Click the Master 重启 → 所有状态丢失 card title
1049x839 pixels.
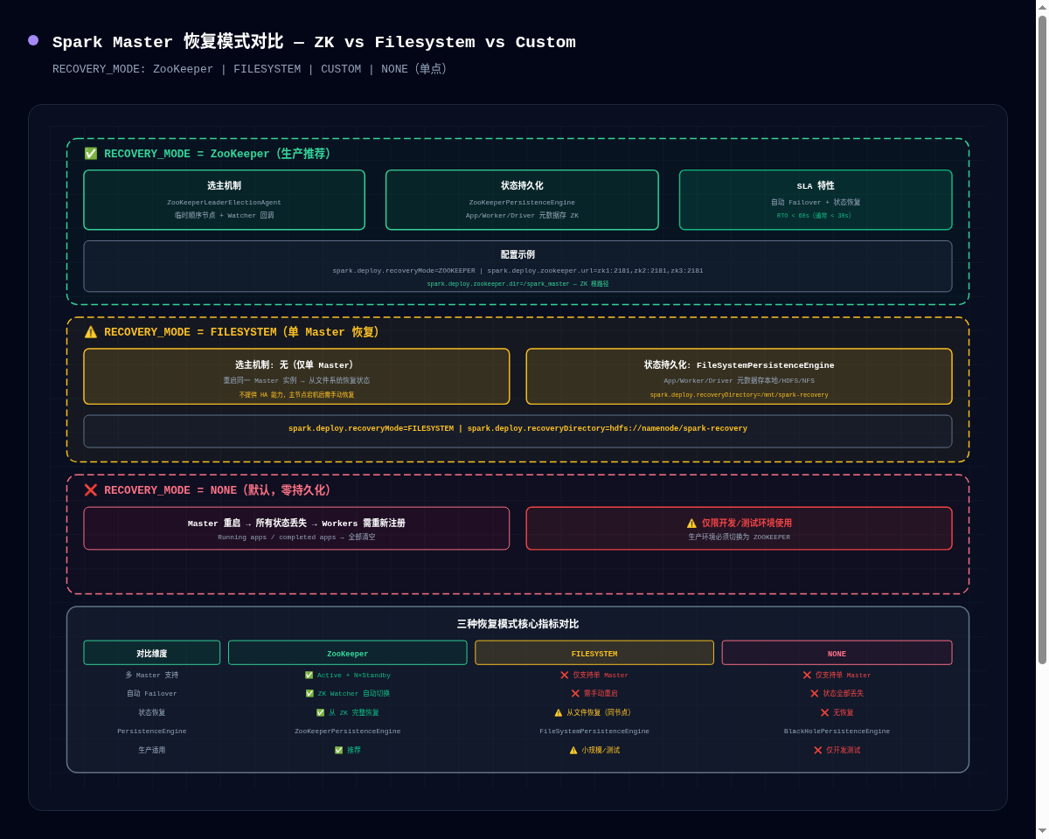click(x=296, y=524)
